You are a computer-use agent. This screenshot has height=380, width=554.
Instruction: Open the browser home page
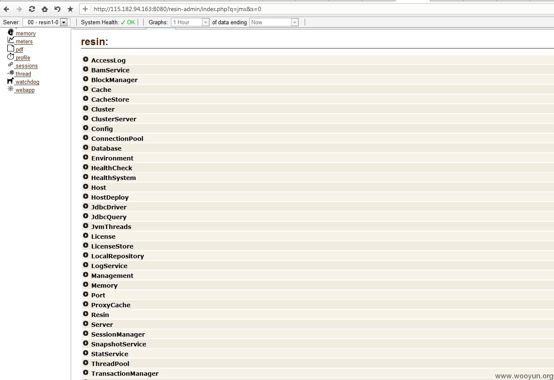tap(45, 9)
